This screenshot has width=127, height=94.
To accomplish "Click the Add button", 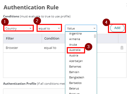I will (x=117, y=28).
